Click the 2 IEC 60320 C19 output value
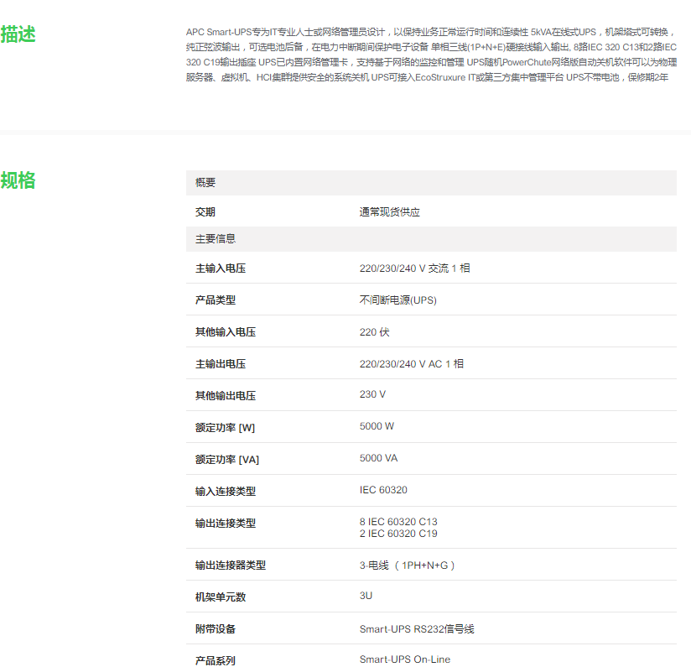691x667 pixels. [398, 534]
